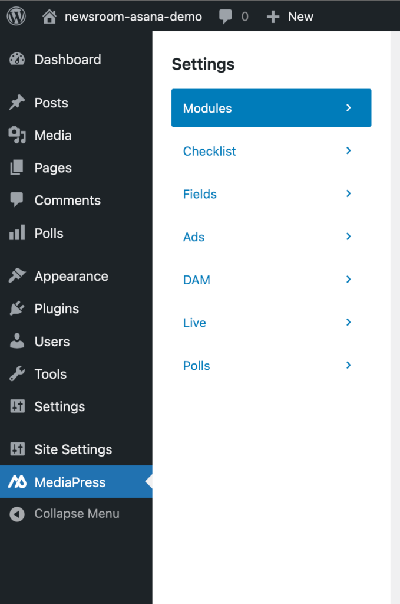Click the Dashboard gauge icon
The image size is (400, 604).
17,60
